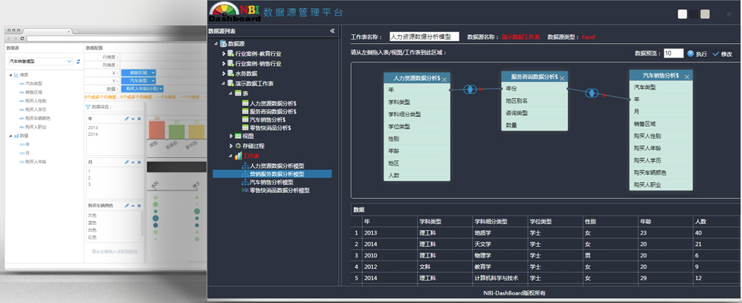Image resolution: width=742 pixels, height=303 pixels.
Task: Click the SQL icon beside 零售快消品数据分析模型
Action: [245, 191]
